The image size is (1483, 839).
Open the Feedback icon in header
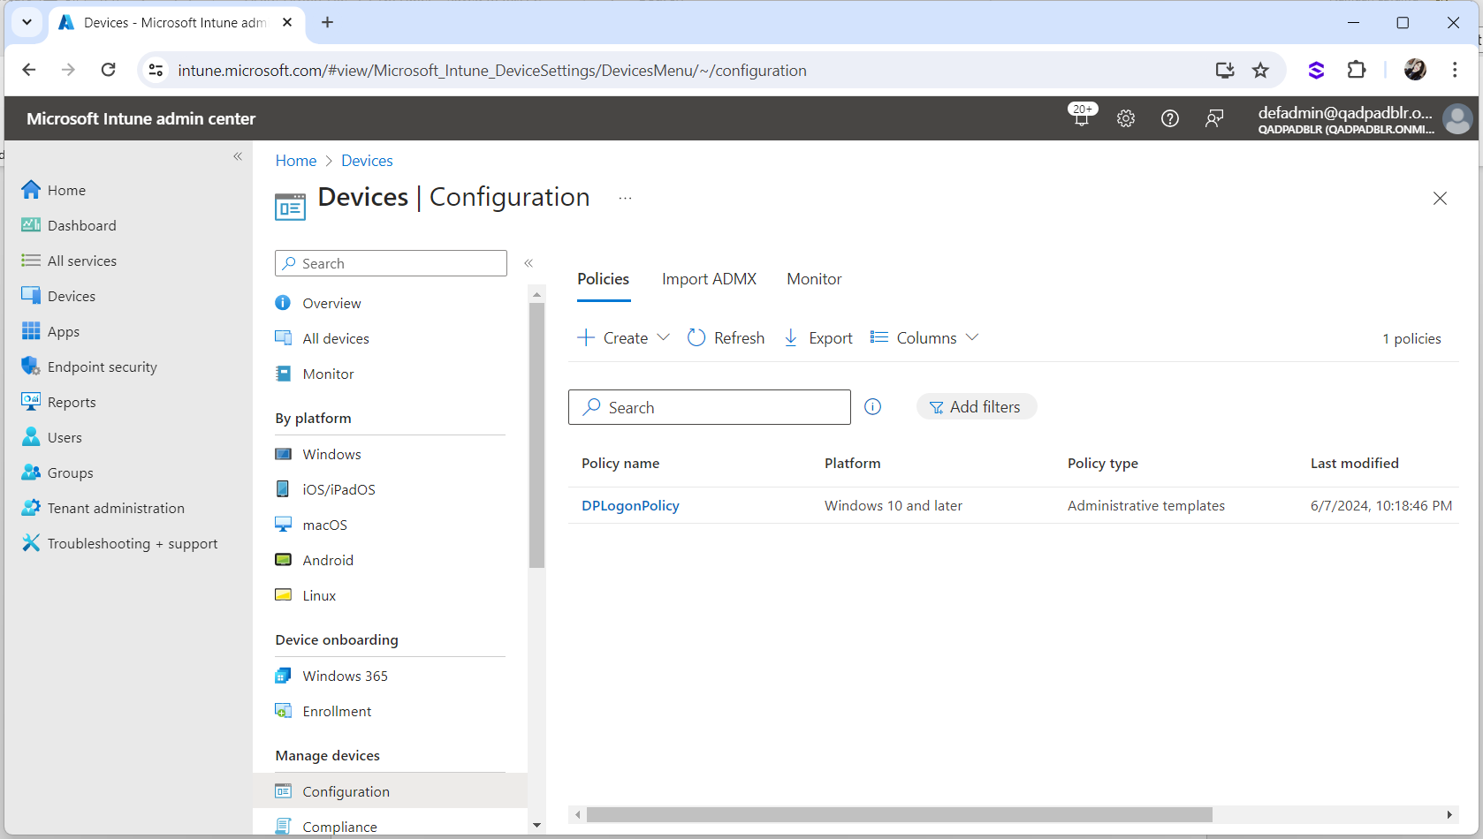pos(1214,118)
